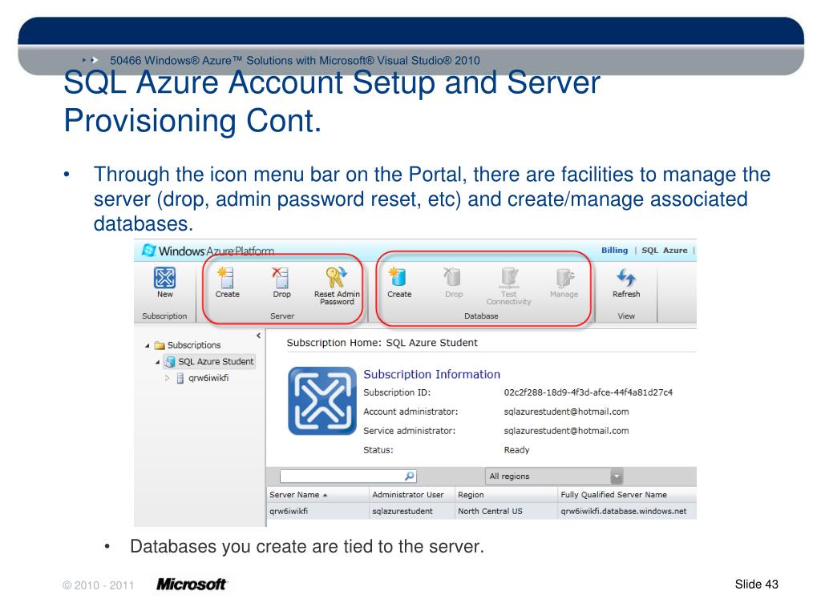Viewport: 821px width, 615px height.
Task: Open the Billing link
Action: click(614, 250)
